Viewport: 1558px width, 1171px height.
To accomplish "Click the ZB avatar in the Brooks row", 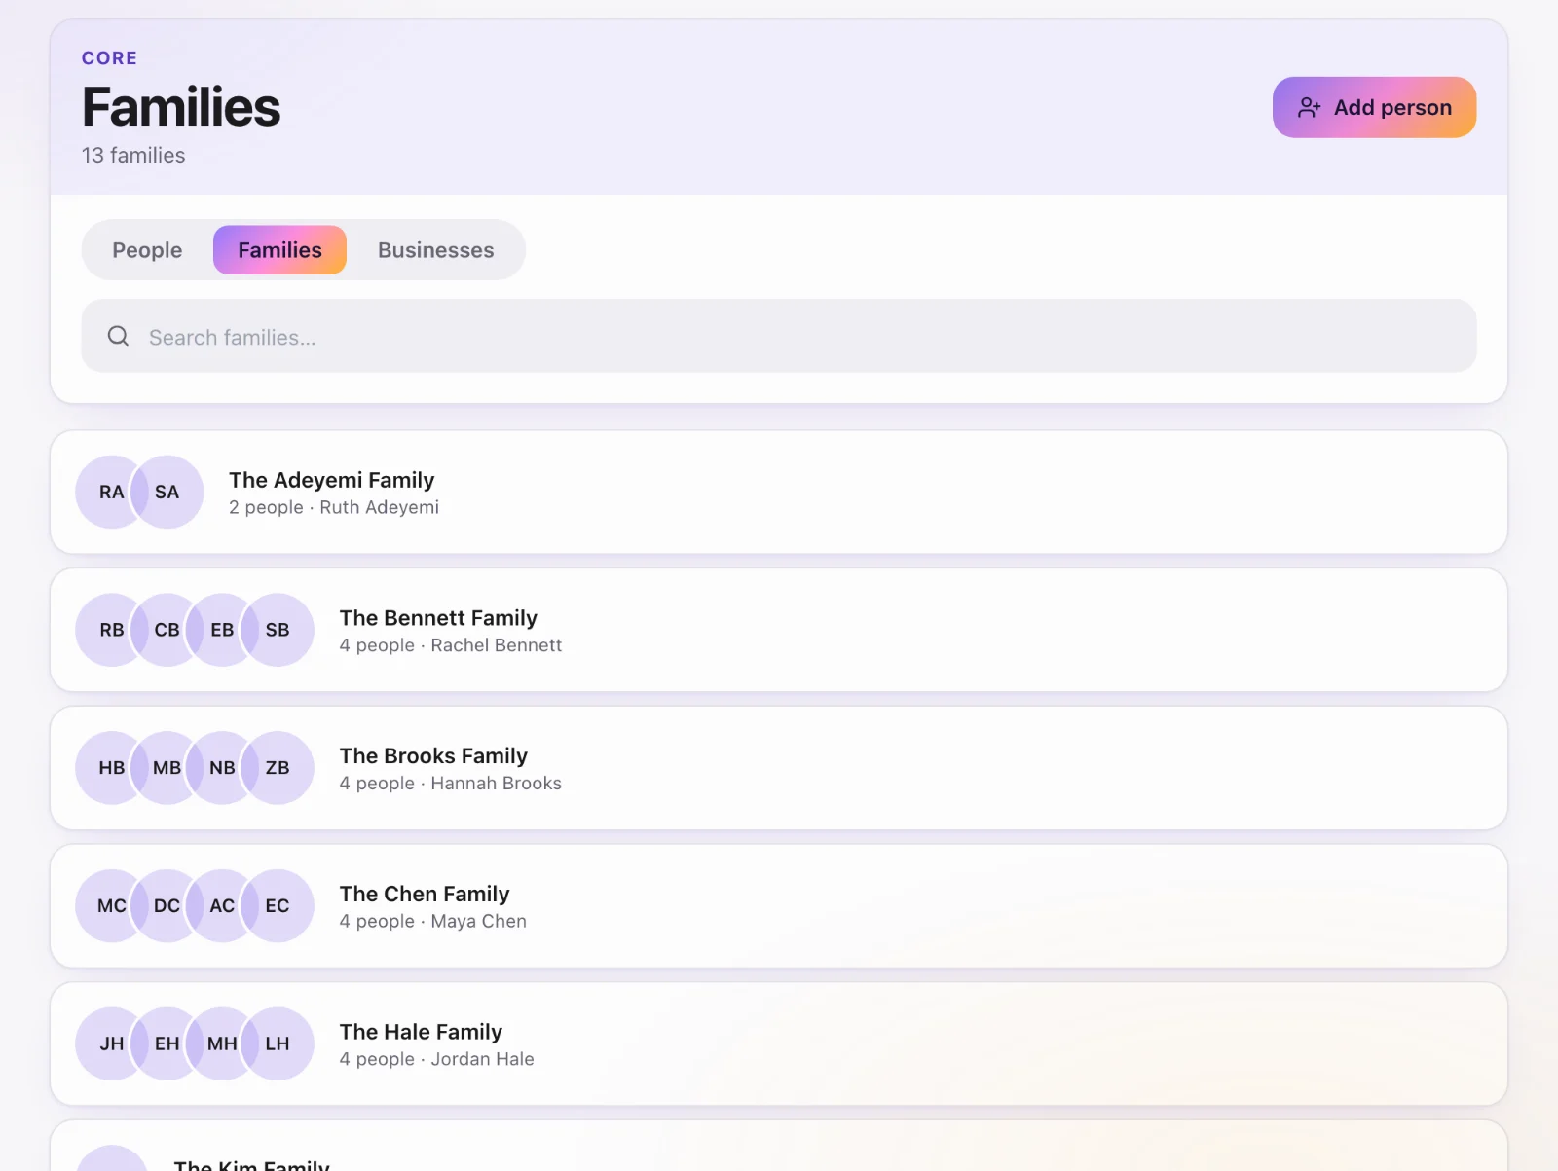I will click(x=278, y=768).
